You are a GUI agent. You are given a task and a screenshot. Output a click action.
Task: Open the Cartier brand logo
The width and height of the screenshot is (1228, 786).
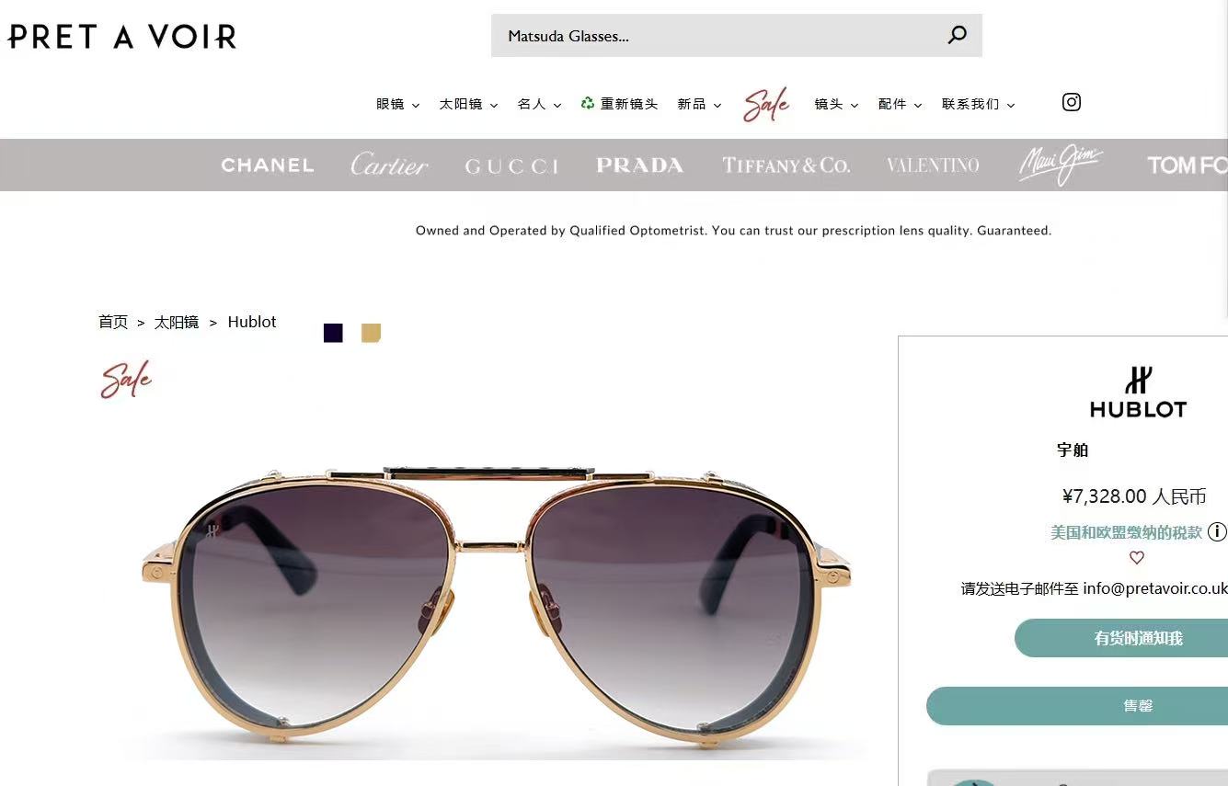click(x=389, y=165)
